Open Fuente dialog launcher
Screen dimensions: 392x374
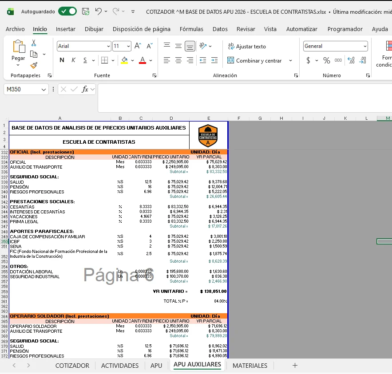coord(154,75)
